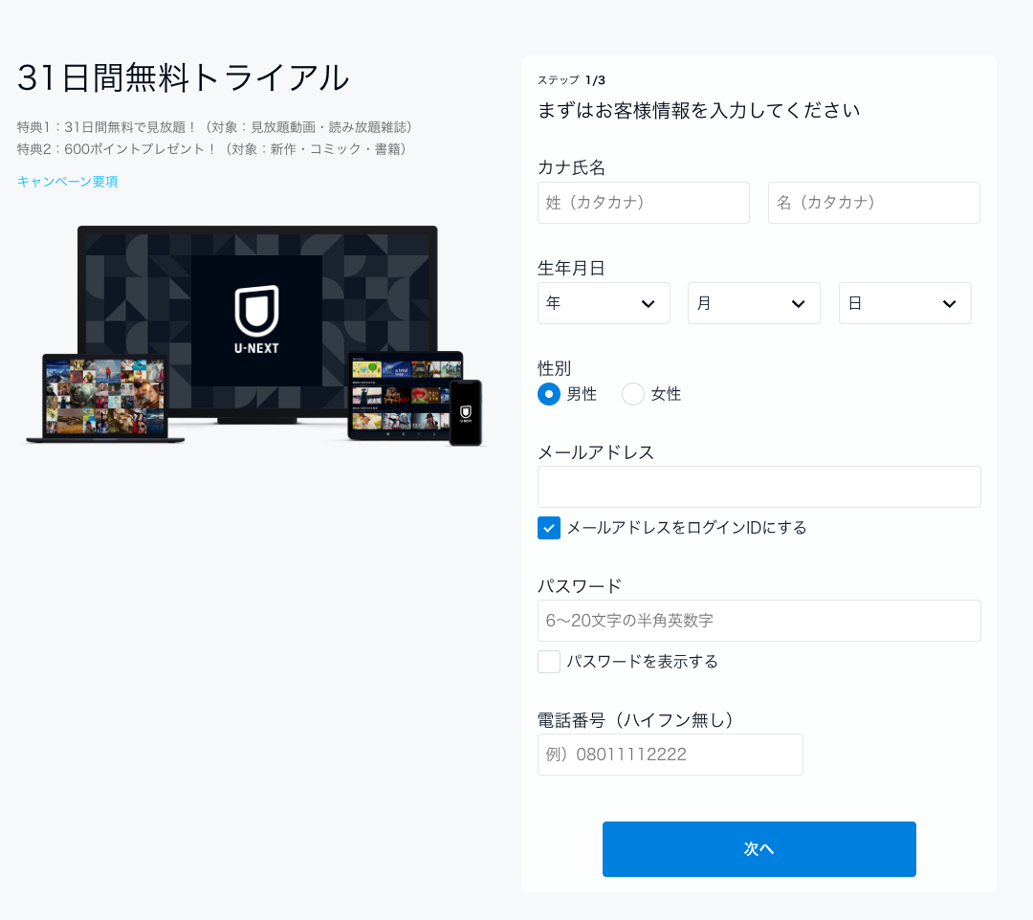Open the 年 birth year dropdown
The height and width of the screenshot is (920, 1033).
click(x=604, y=303)
